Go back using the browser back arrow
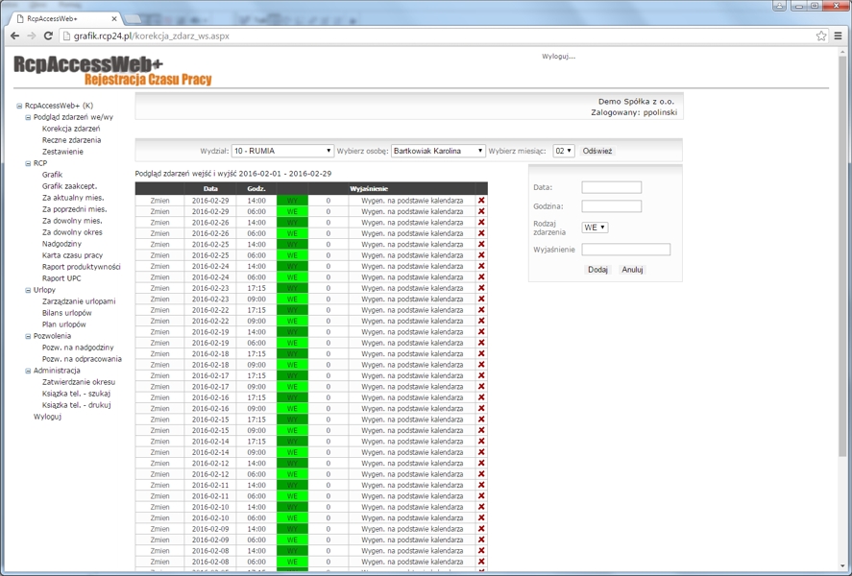Viewport: 852px width, 576px height. click(14, 36)
